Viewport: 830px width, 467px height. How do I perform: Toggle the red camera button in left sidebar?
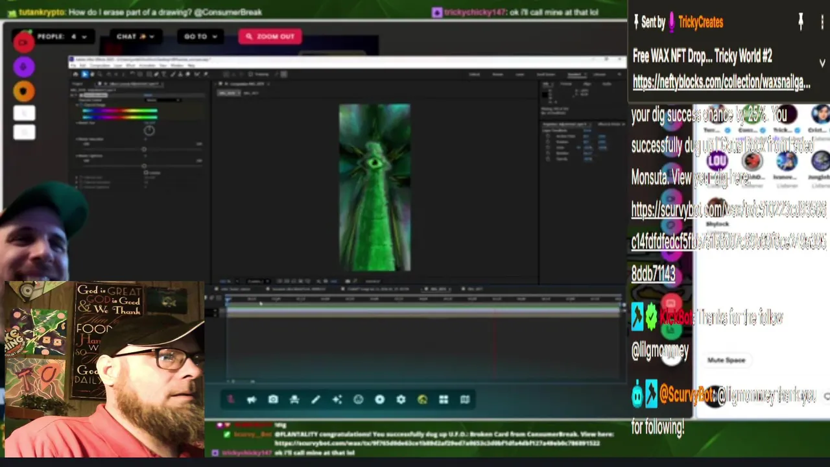click(x=24, y=42)
